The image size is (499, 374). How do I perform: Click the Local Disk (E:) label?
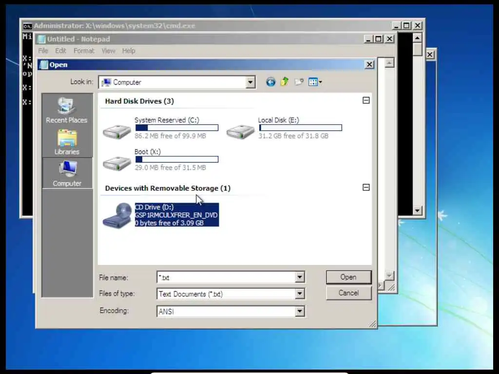tap(278, 120)
